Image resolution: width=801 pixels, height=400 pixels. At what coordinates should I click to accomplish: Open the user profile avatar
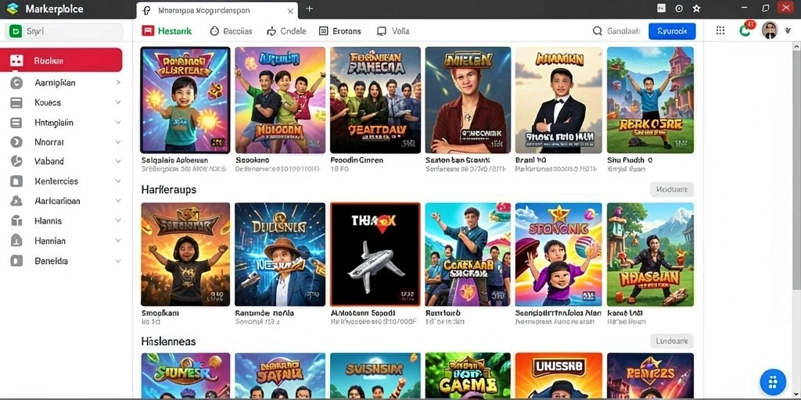pyautogui.click(x=770, y=30)
